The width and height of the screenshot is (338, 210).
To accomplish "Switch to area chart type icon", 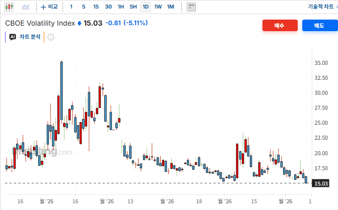I will (26, 7).
